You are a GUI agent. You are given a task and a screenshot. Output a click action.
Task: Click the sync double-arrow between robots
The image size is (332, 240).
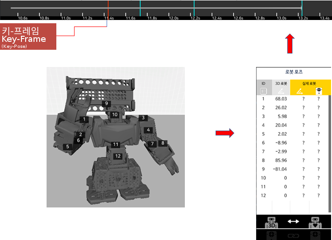pyautogui.click(x=293, y=222)
